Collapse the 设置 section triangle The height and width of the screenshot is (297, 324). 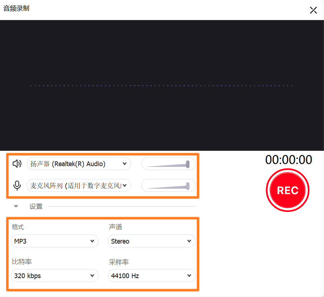16,206
